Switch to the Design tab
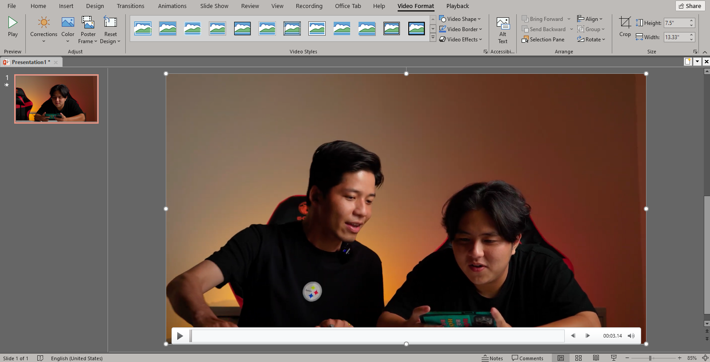Image resolution: width=710 pixels, height=362 pixels. pos(95,6)
